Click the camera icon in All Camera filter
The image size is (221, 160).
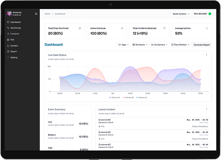pos(152,45)
